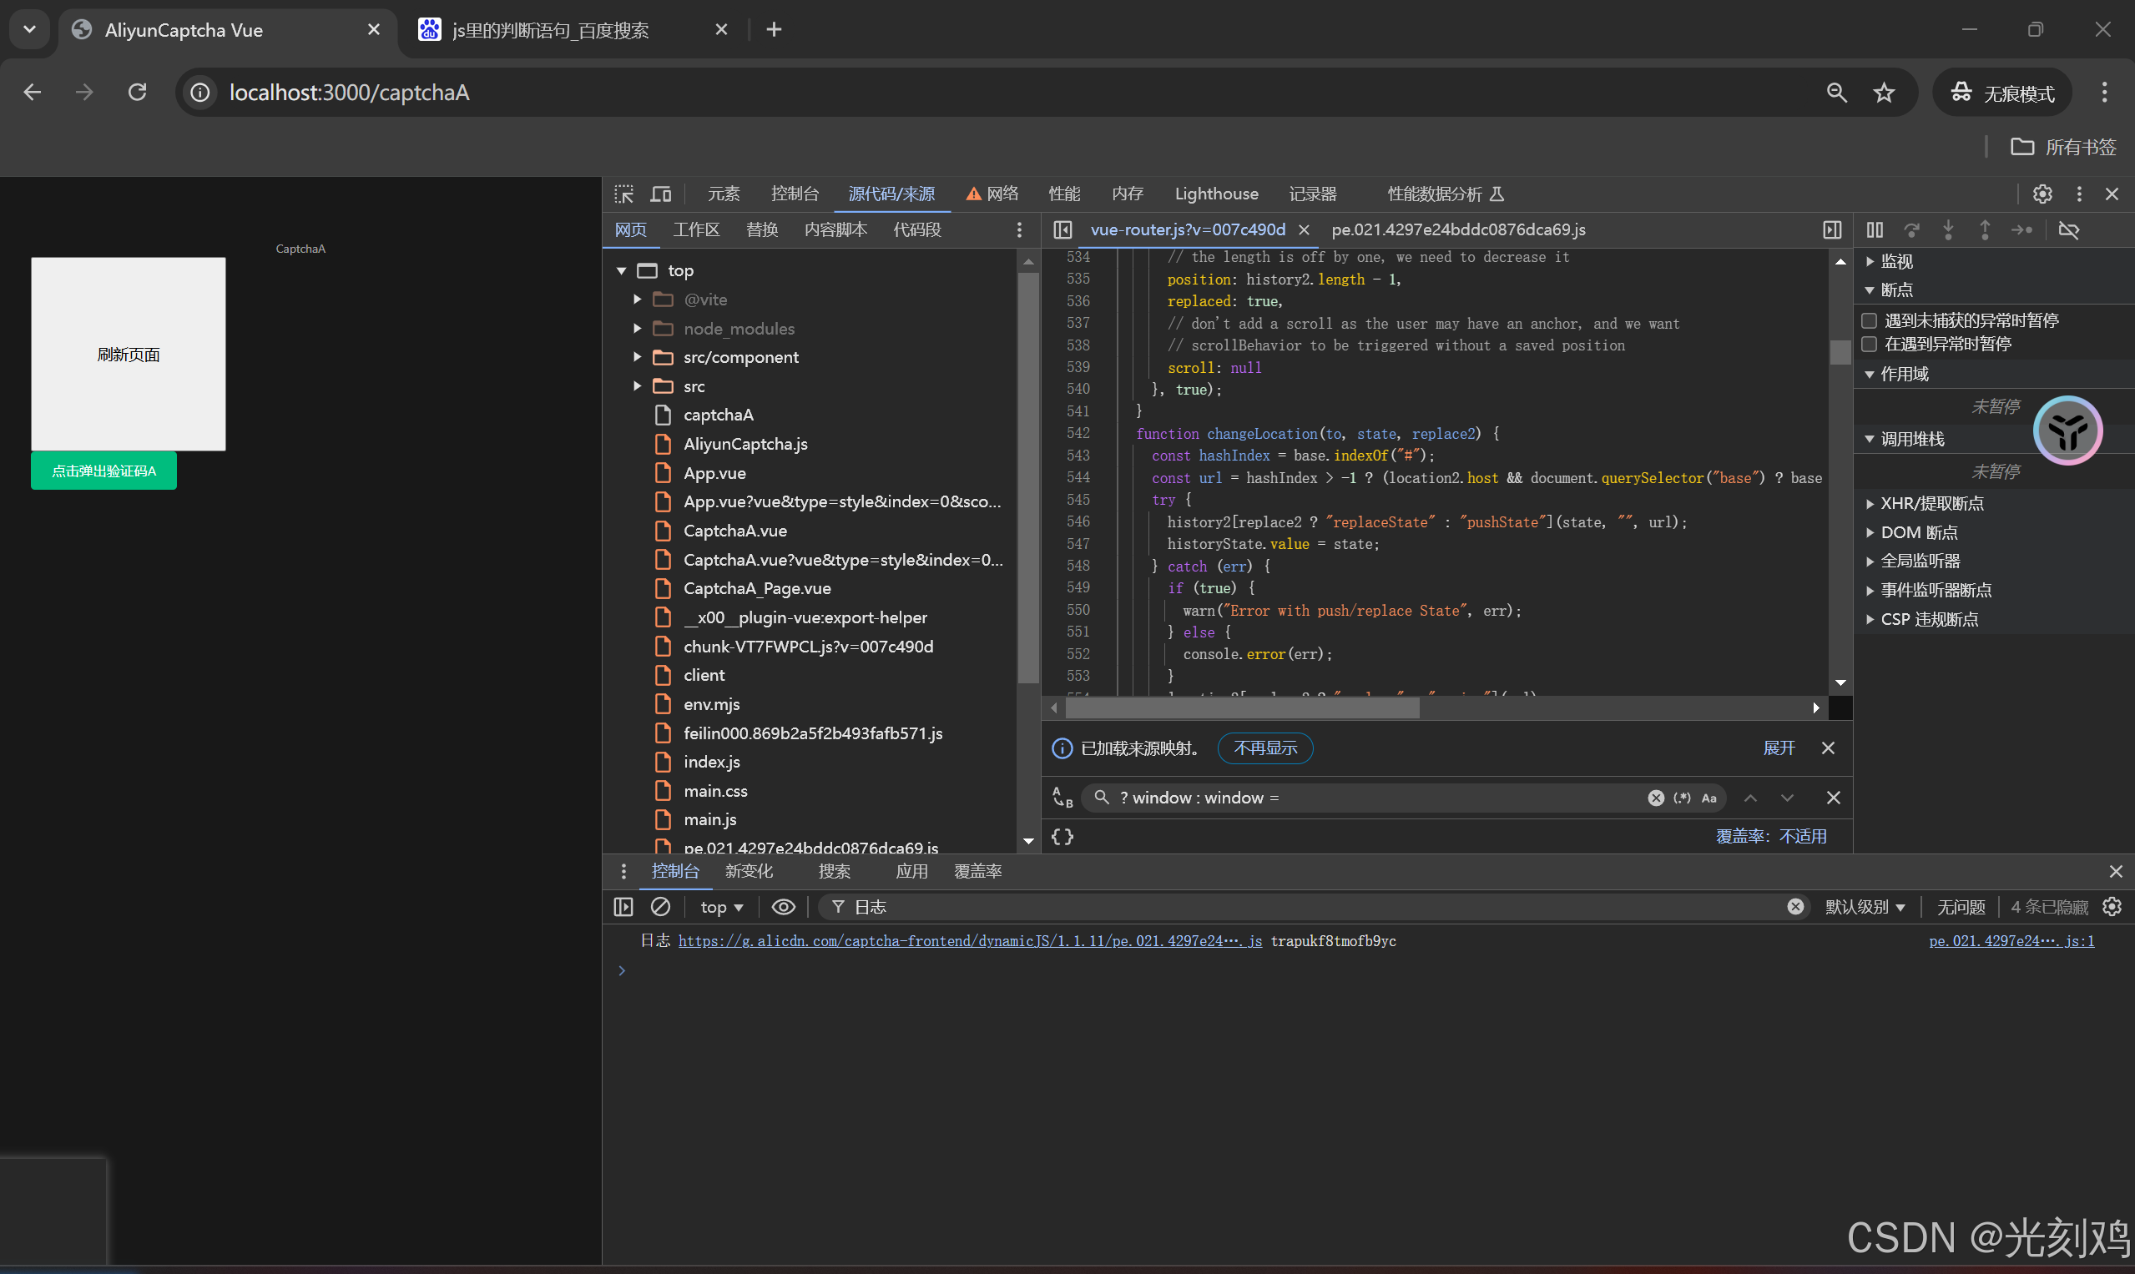
Task: Step into next function call icon
Action: (x=1949, y=230)
